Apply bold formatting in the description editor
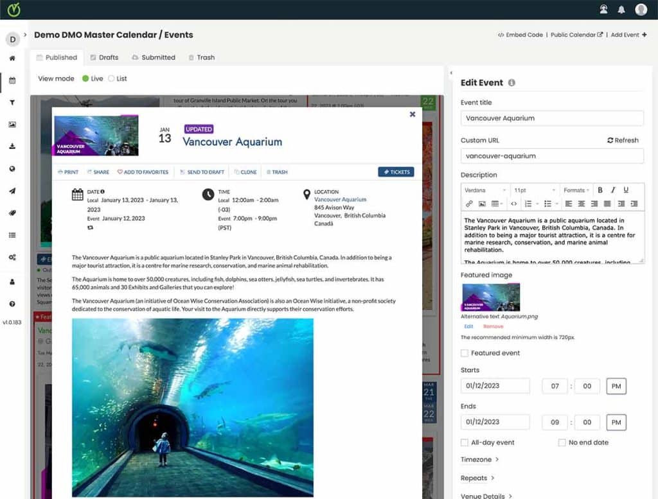This screenshot has height=499, width=658. pos(600,189)
